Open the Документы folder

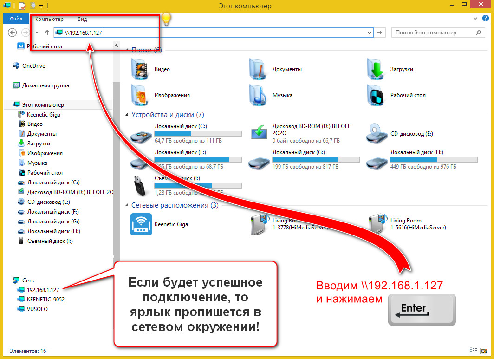click(275, 69)
